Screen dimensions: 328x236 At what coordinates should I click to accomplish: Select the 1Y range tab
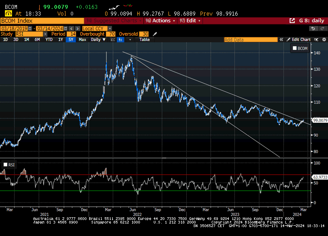click(61, 40)
